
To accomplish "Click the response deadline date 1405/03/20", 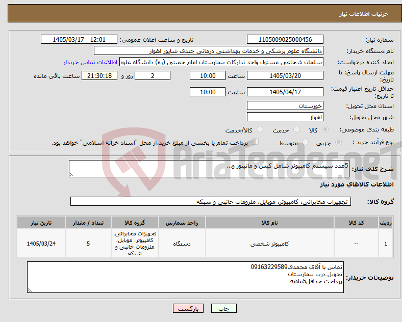I will 285,76.
